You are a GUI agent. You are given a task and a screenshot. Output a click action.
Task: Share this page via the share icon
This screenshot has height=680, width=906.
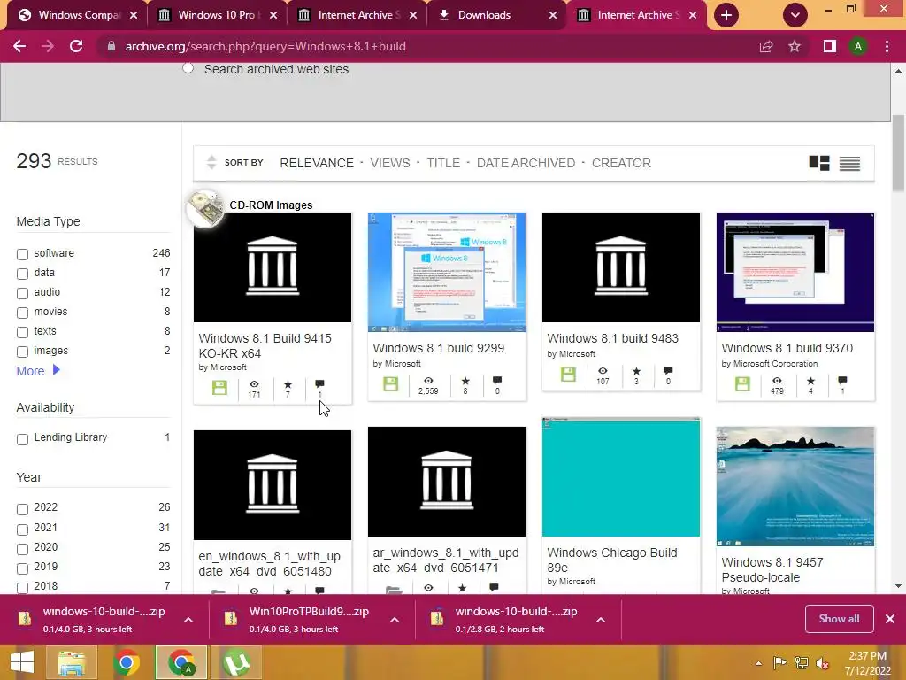coord(766,46)
